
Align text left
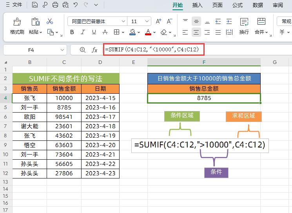coord(185,32)
